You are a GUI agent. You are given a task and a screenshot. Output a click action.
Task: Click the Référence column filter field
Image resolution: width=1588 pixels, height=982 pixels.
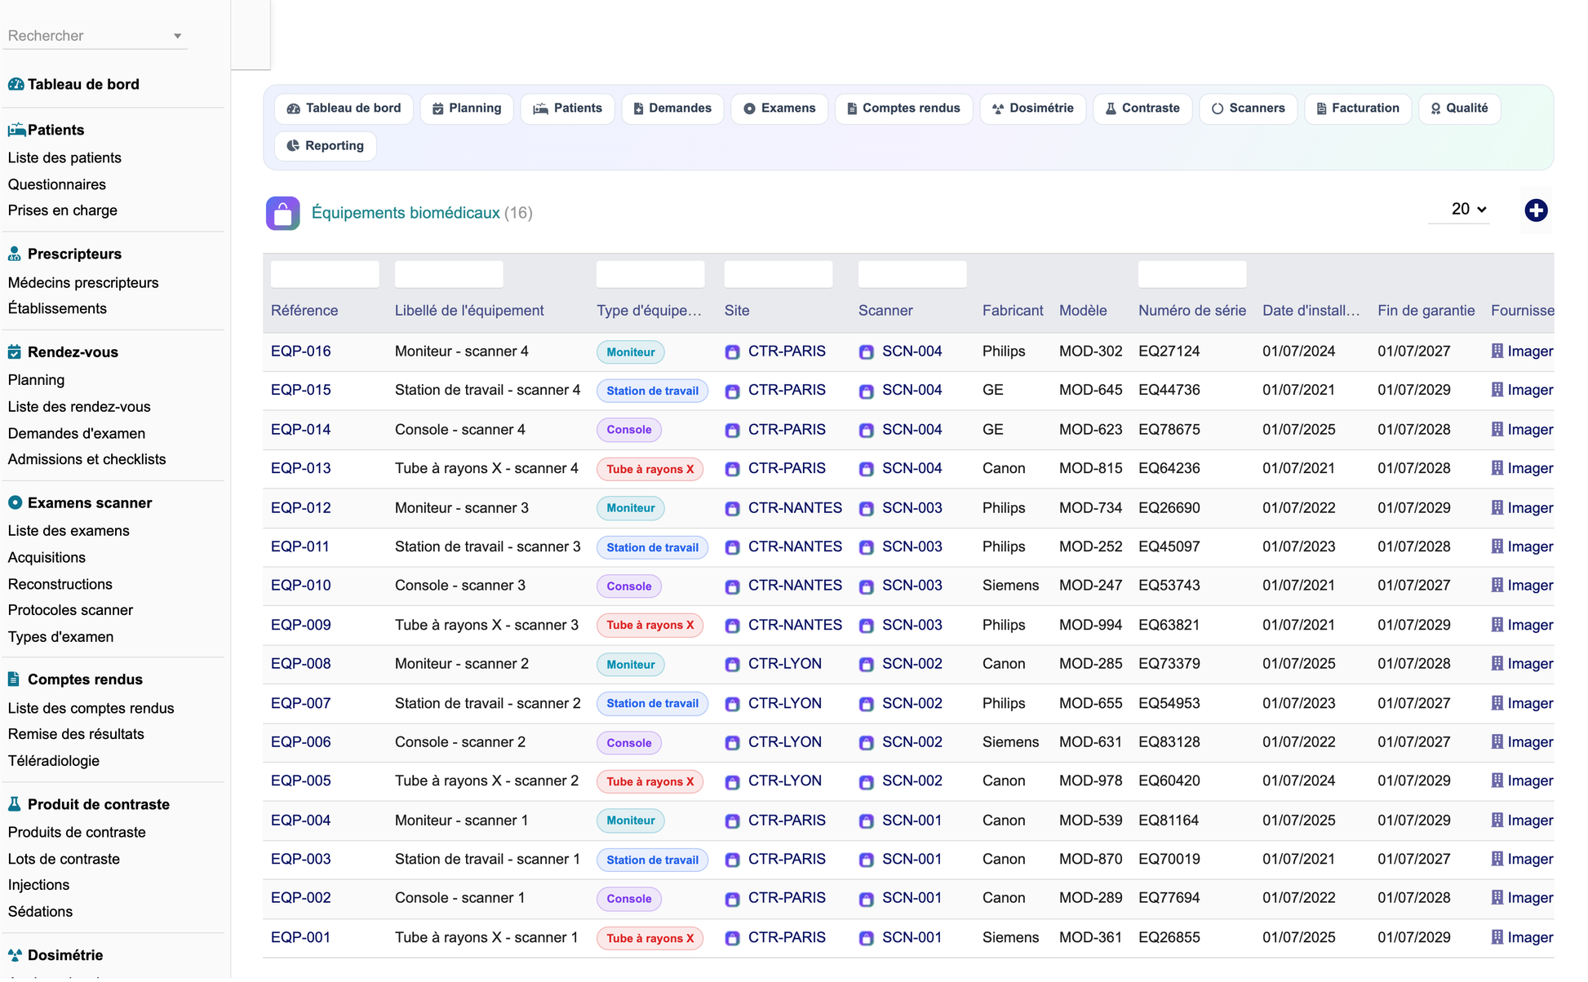coord(325,274)
